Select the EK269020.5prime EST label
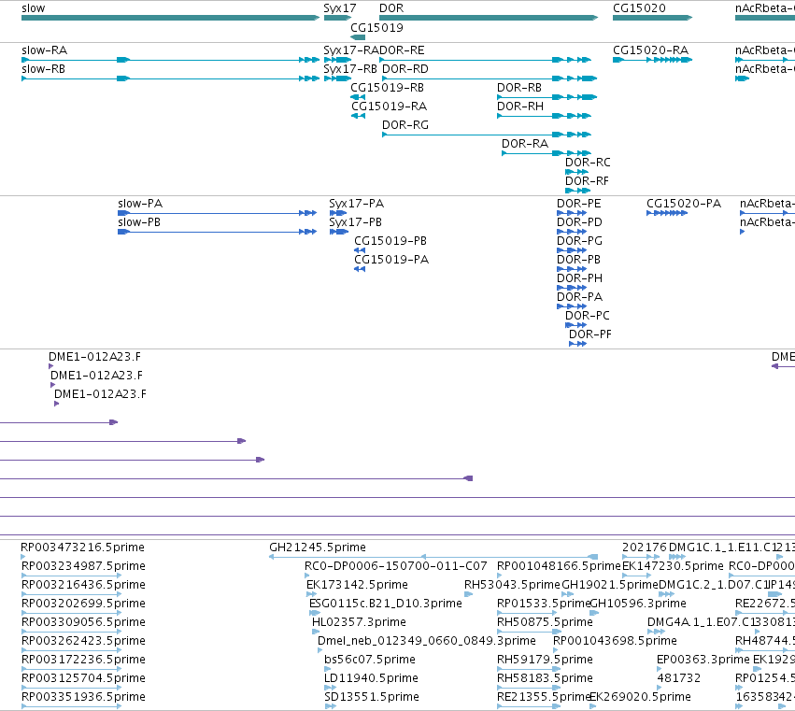 click(640, 697)
